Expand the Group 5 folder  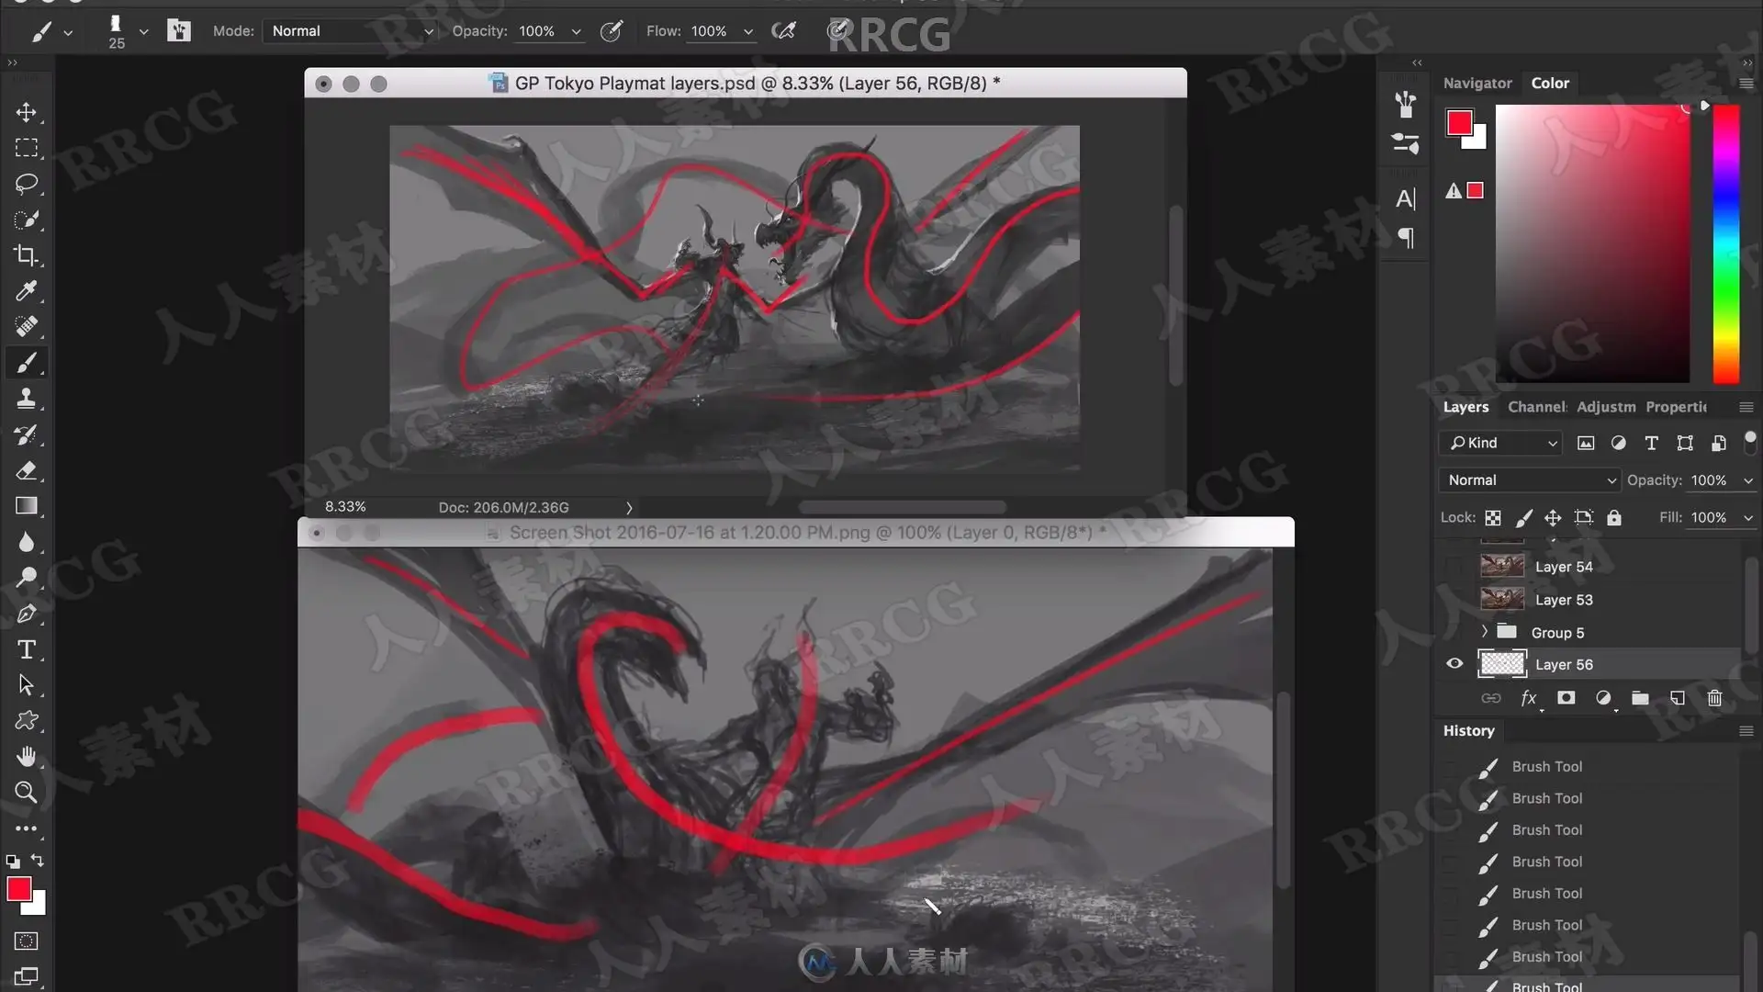(x=1484, y=632)
